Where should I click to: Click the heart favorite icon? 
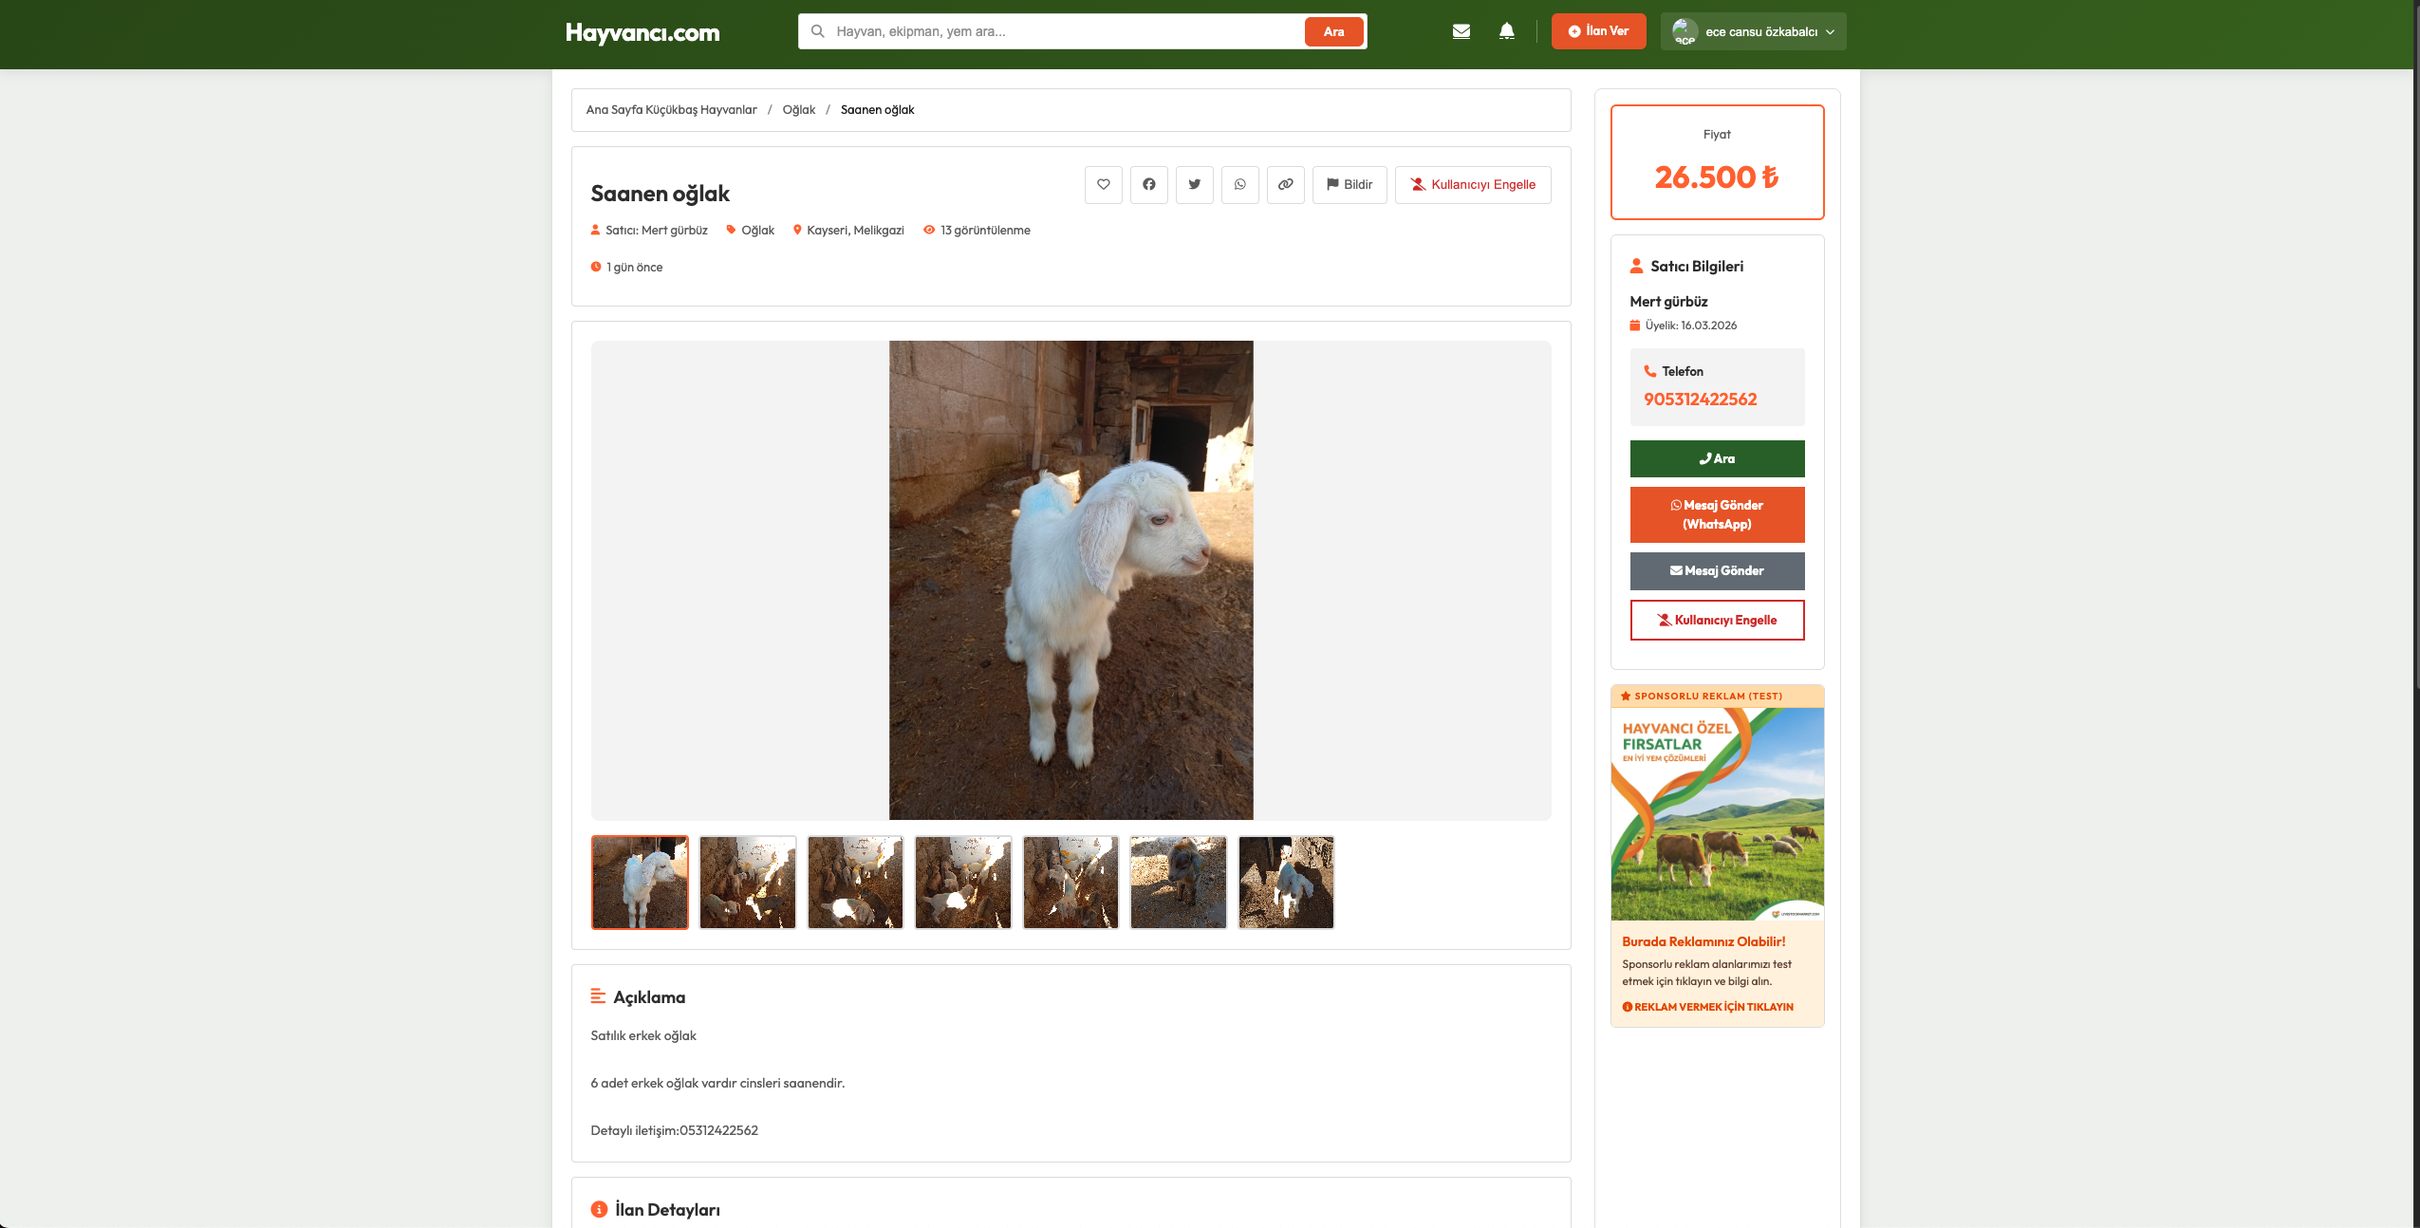1103,184
